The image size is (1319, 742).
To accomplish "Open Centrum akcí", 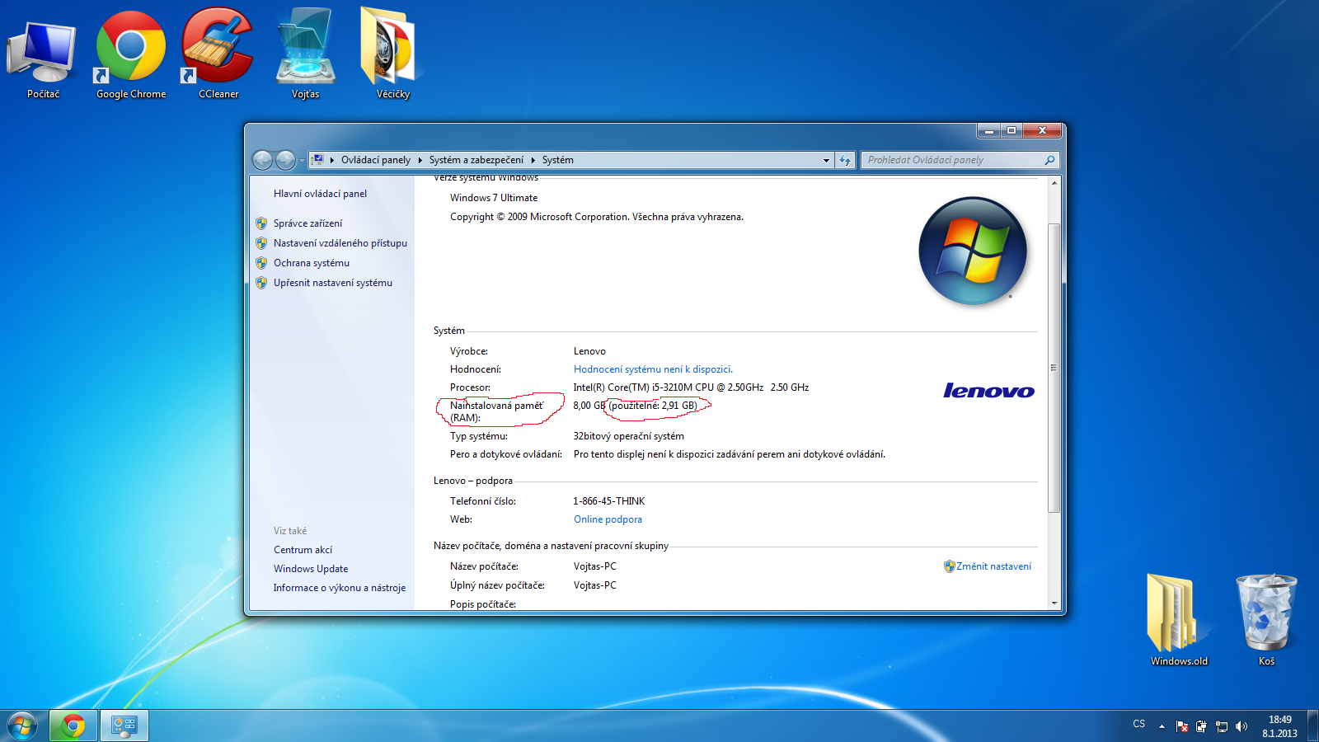I will (303, 550).
